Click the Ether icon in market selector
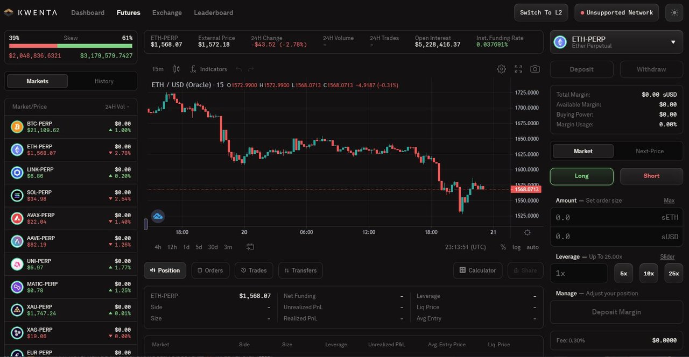Image resolution: width=689 pixels, height=357 pixels. point(560,42)
